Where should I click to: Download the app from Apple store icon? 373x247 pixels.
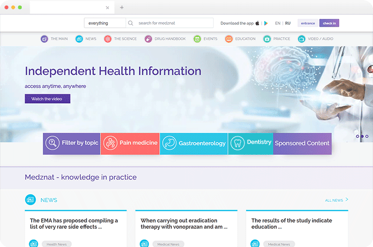(x=258, y=23)
